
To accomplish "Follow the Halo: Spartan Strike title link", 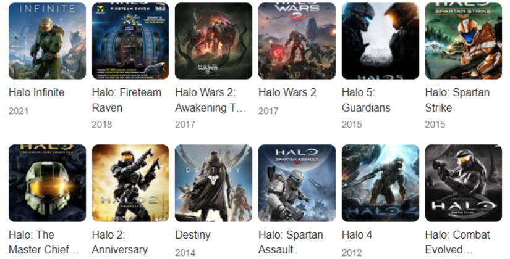I will point(457,100).
